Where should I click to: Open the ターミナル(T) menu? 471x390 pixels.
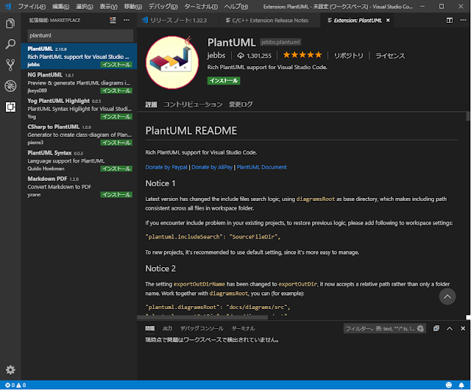(201, 7)
